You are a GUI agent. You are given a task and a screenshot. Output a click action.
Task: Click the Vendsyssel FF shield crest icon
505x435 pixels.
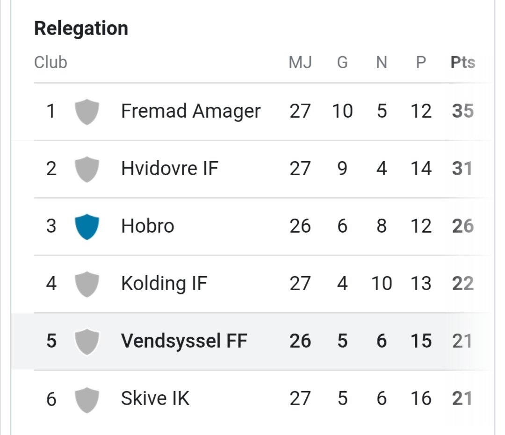pos(87,342)
